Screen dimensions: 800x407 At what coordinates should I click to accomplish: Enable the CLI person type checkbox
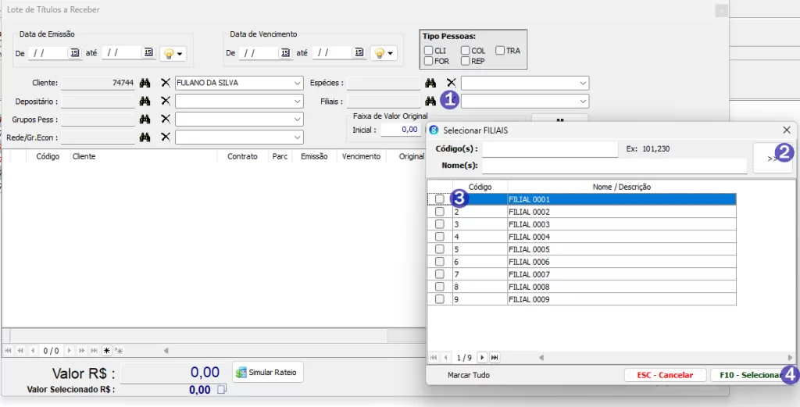(429, 51)
